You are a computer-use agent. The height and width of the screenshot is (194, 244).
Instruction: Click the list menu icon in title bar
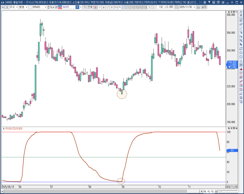(x=223, y=2)
